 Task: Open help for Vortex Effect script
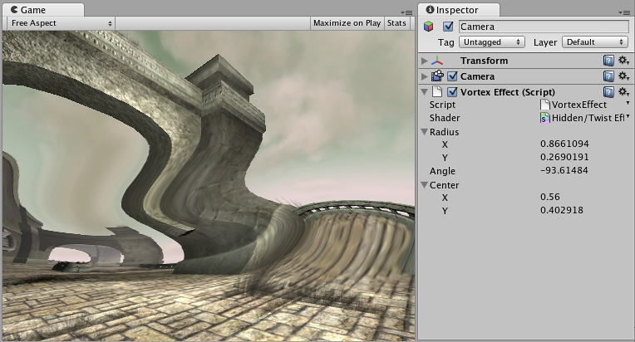[x=608, y=92]
